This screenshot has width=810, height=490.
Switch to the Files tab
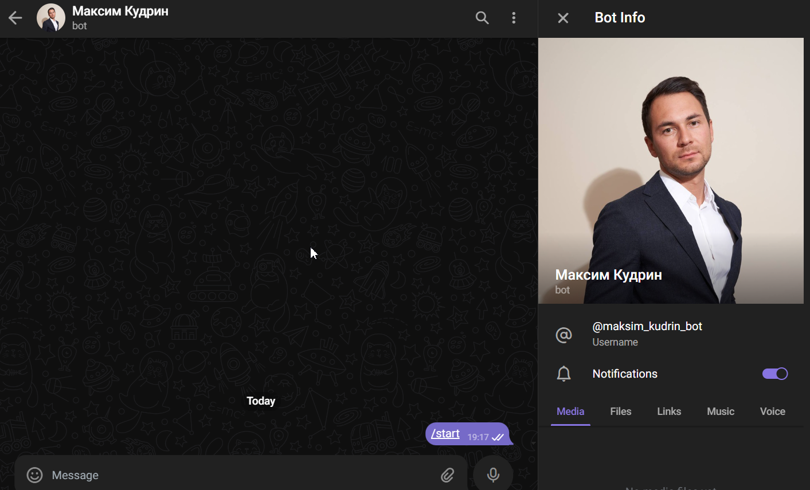pos(620,411)
